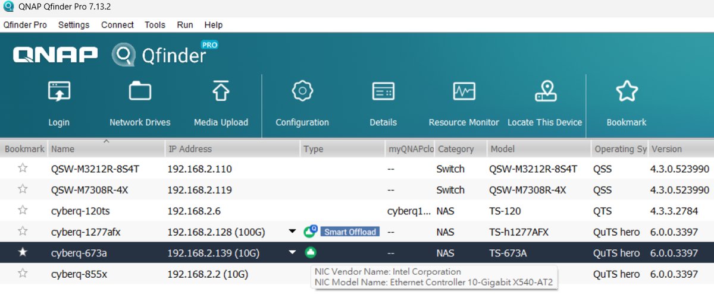Open the Tools menu
Screen dimensions: 714x295
tap(155, 25)
